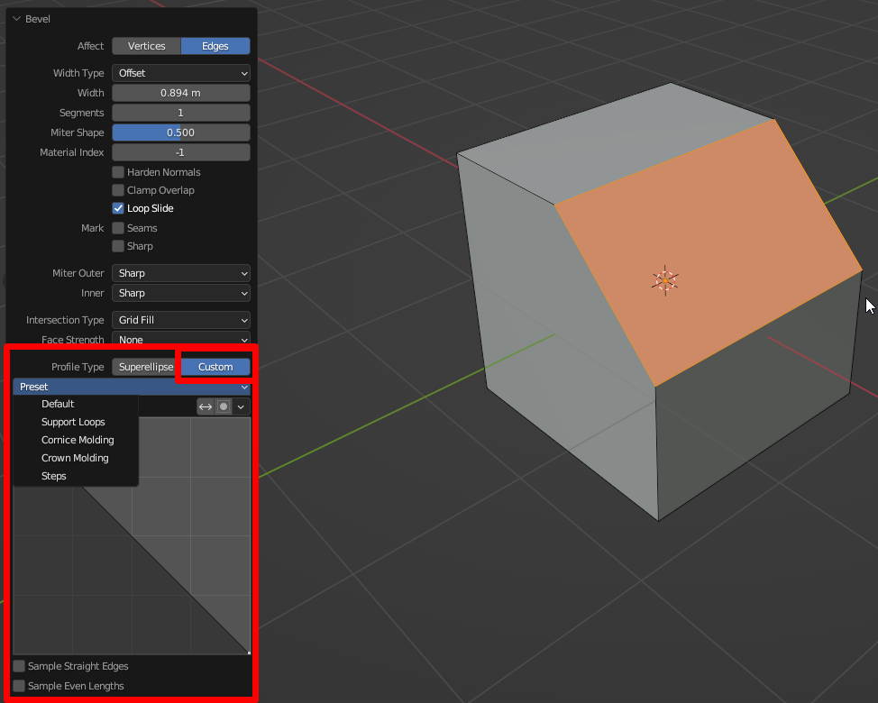This screenshot has height=703, width=878.
Task: Select the orange beveled face on the cube
Action: click(708, 253)
